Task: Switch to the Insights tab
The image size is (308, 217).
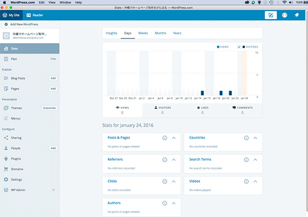Action: pyautogui.click(x=111, y=33)
